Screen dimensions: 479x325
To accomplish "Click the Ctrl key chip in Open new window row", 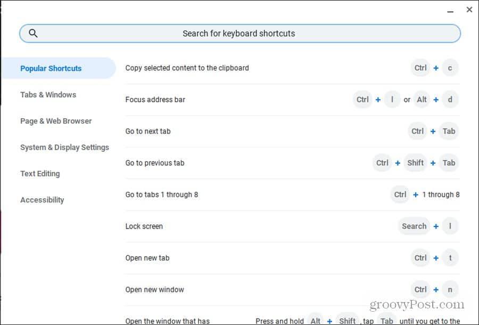I will click(420, 289).
